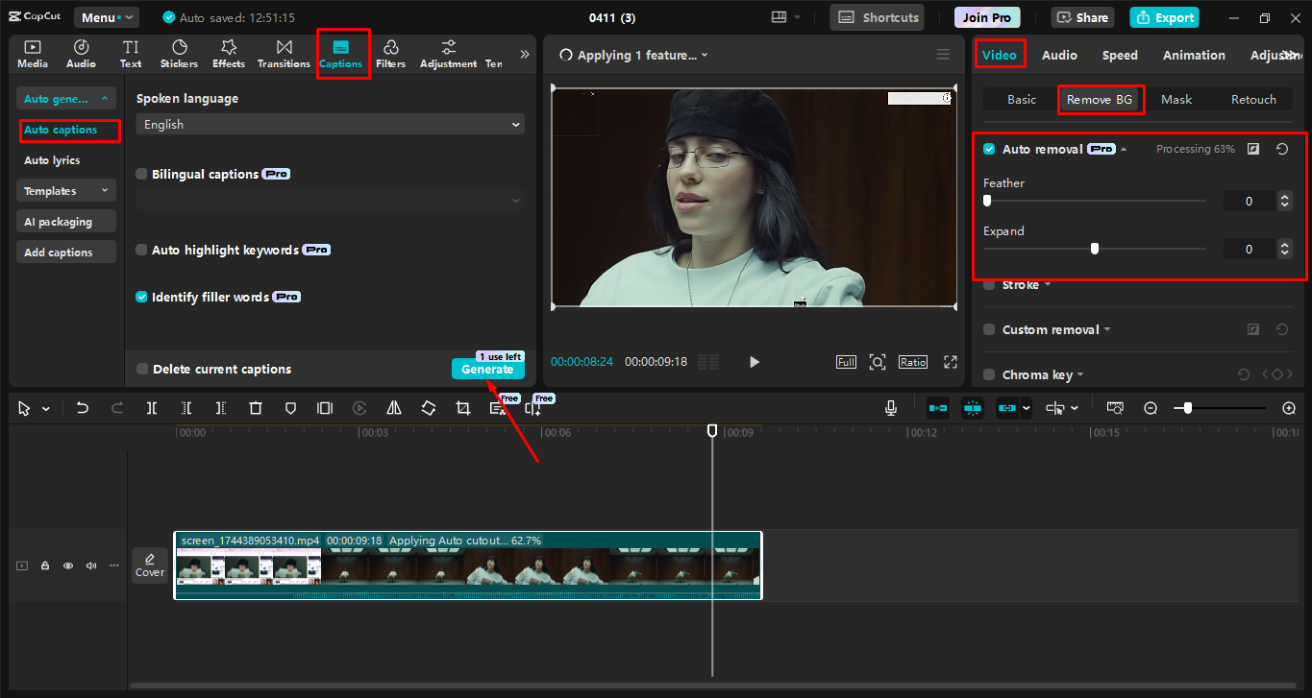Play the video preview
Viewport: 1312px width, 698px height.
pyautogui.click(x=755, y=362)
